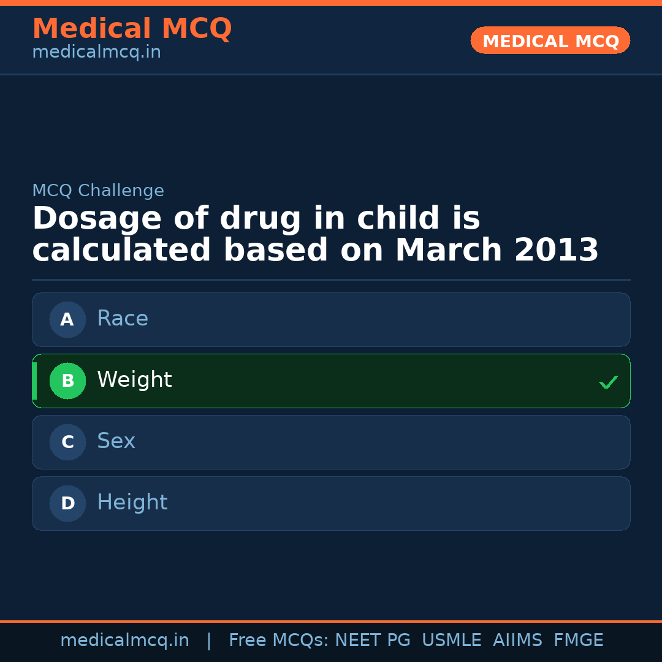Click AIIMS in the footer
This screenshot has width=662, height=662.
click(517, 641)
